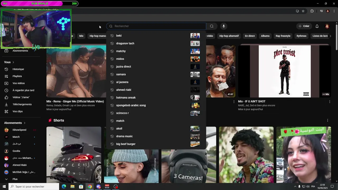Open the system tray volume icon
Viewport: 338px width, 190px height.
coord(308,187)
